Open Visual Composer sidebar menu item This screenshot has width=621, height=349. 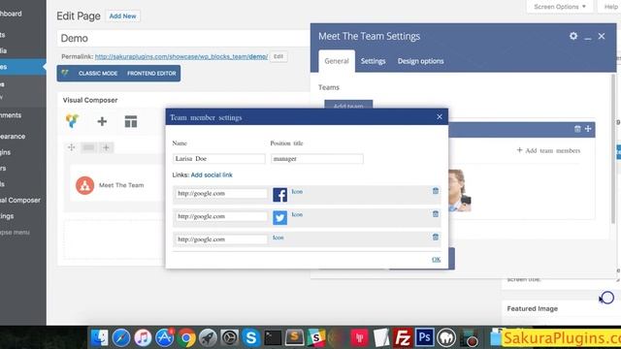(x=19, y=200)
